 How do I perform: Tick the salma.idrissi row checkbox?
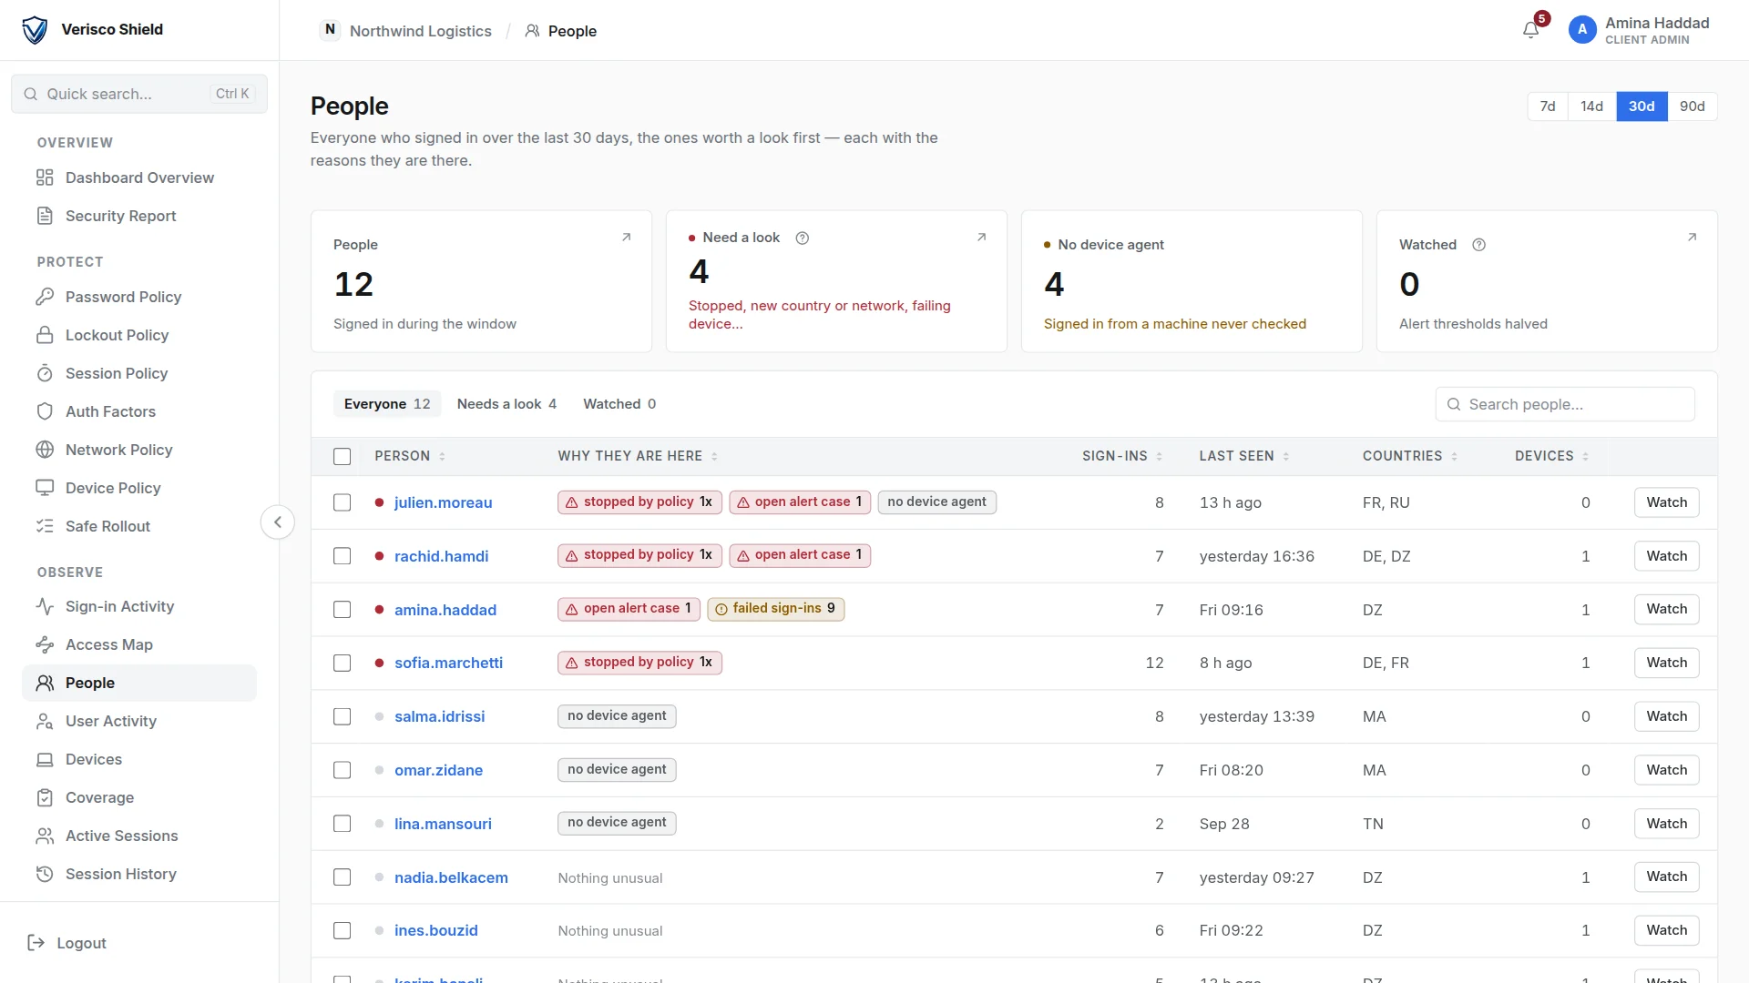[343, 717]
